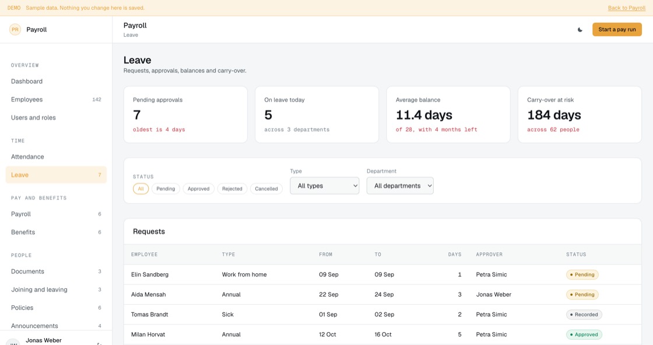Select Leave in the sidebar

pyautogui.click(x=56, y=175)
